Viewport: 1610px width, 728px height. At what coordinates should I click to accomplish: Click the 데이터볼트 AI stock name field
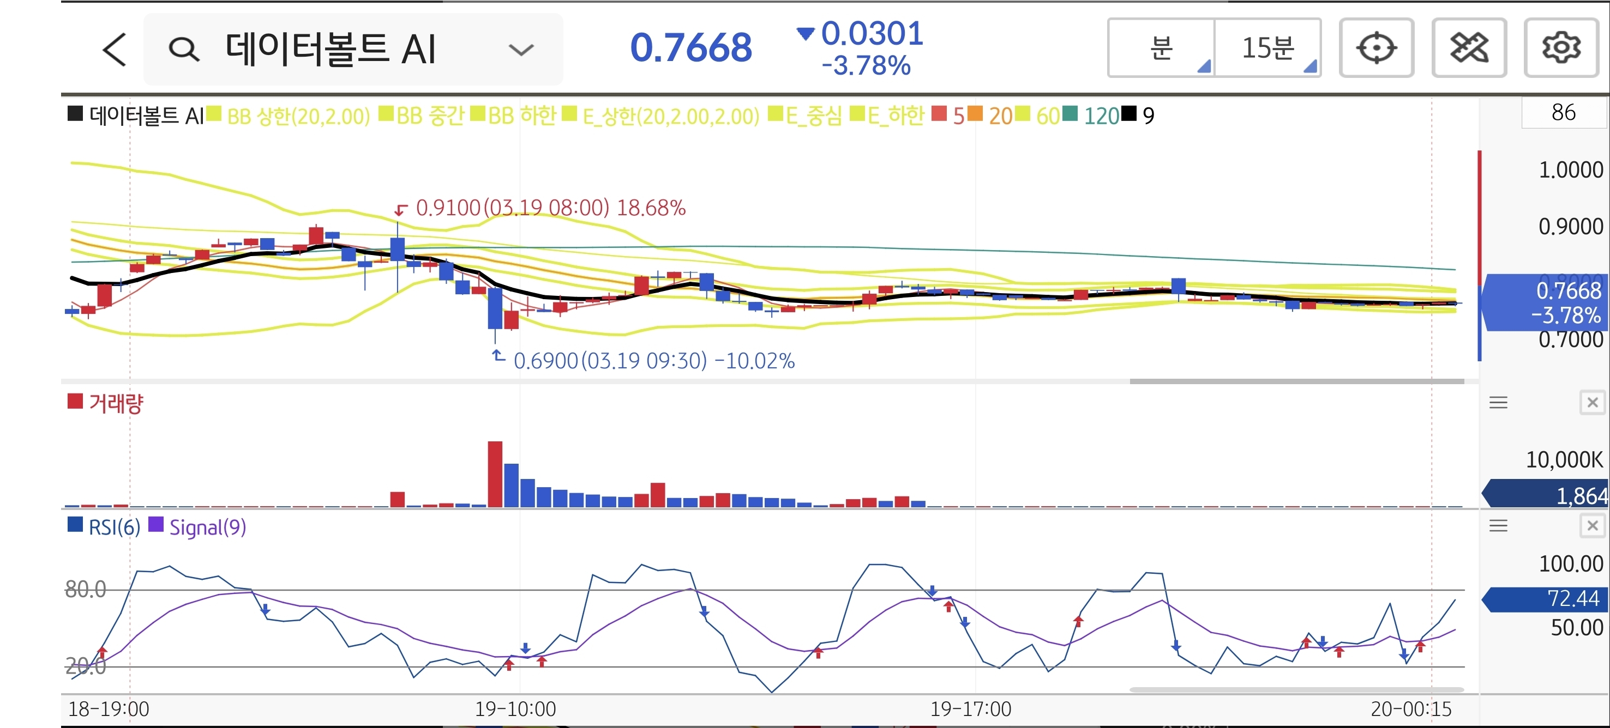330,50
